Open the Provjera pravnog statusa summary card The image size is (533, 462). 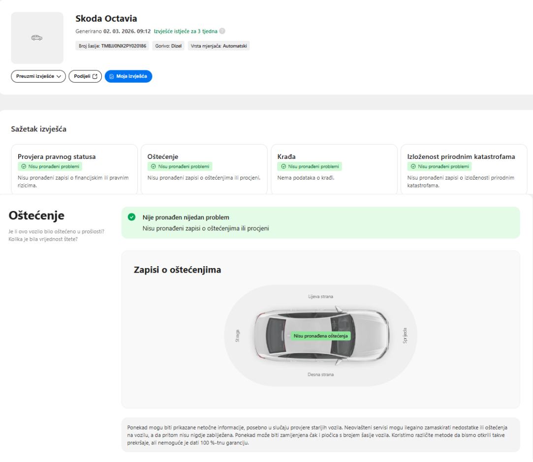coord(74,169)
